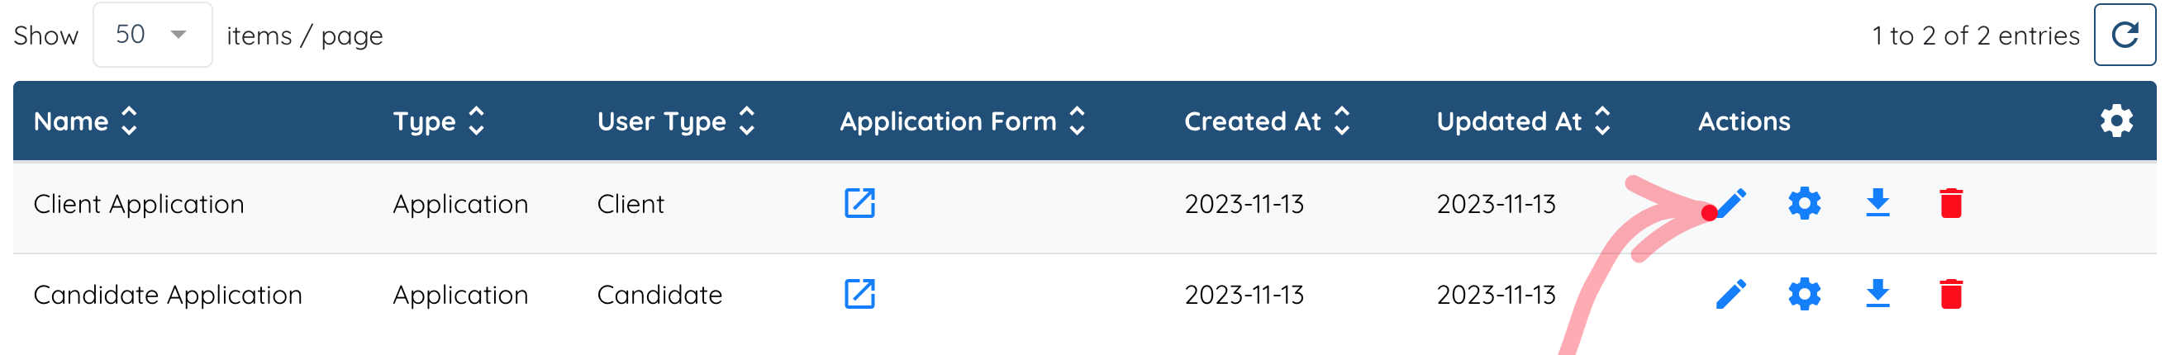The height and width of the screenshot is (355, 2170).
Task: Sort entries by Created At
Action: [x=1268, y=121]
